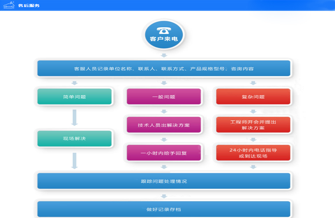Screen dimensions: 335x218
Task: Click the car logo icon in header
Action: (8, 5)
